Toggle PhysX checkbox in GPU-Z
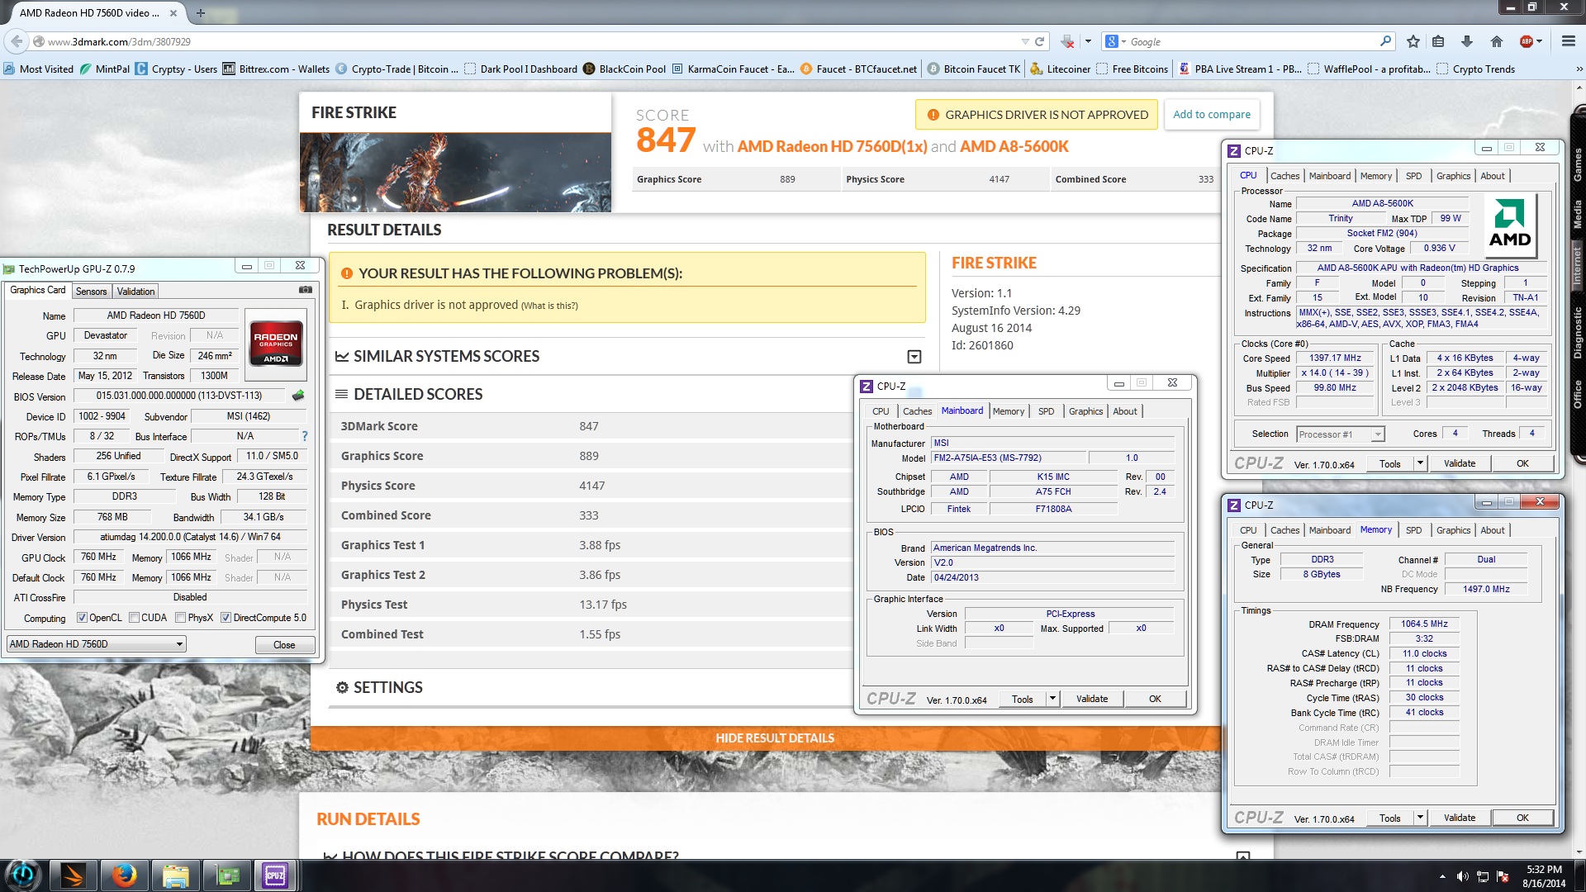Viewport: 1586px width, 892px height. pos(180,618)
